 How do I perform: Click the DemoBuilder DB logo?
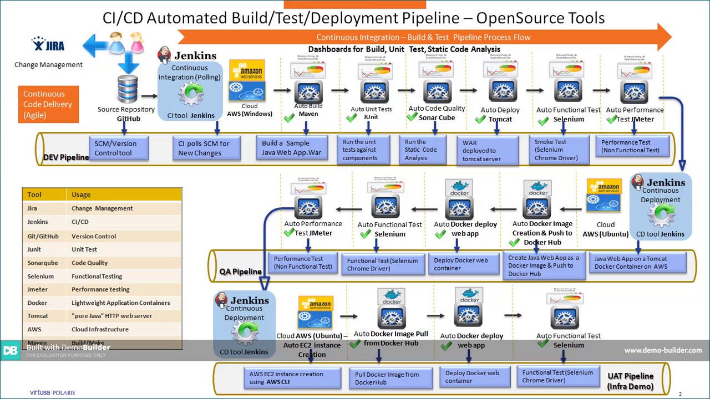point(12,349)
